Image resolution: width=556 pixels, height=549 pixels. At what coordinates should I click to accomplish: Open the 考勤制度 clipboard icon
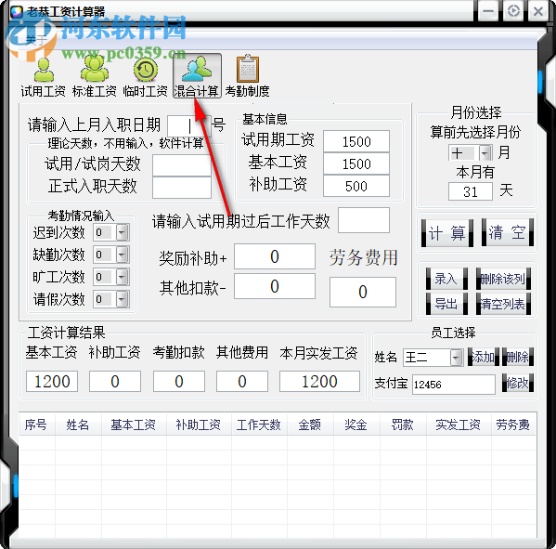(248, 77)
